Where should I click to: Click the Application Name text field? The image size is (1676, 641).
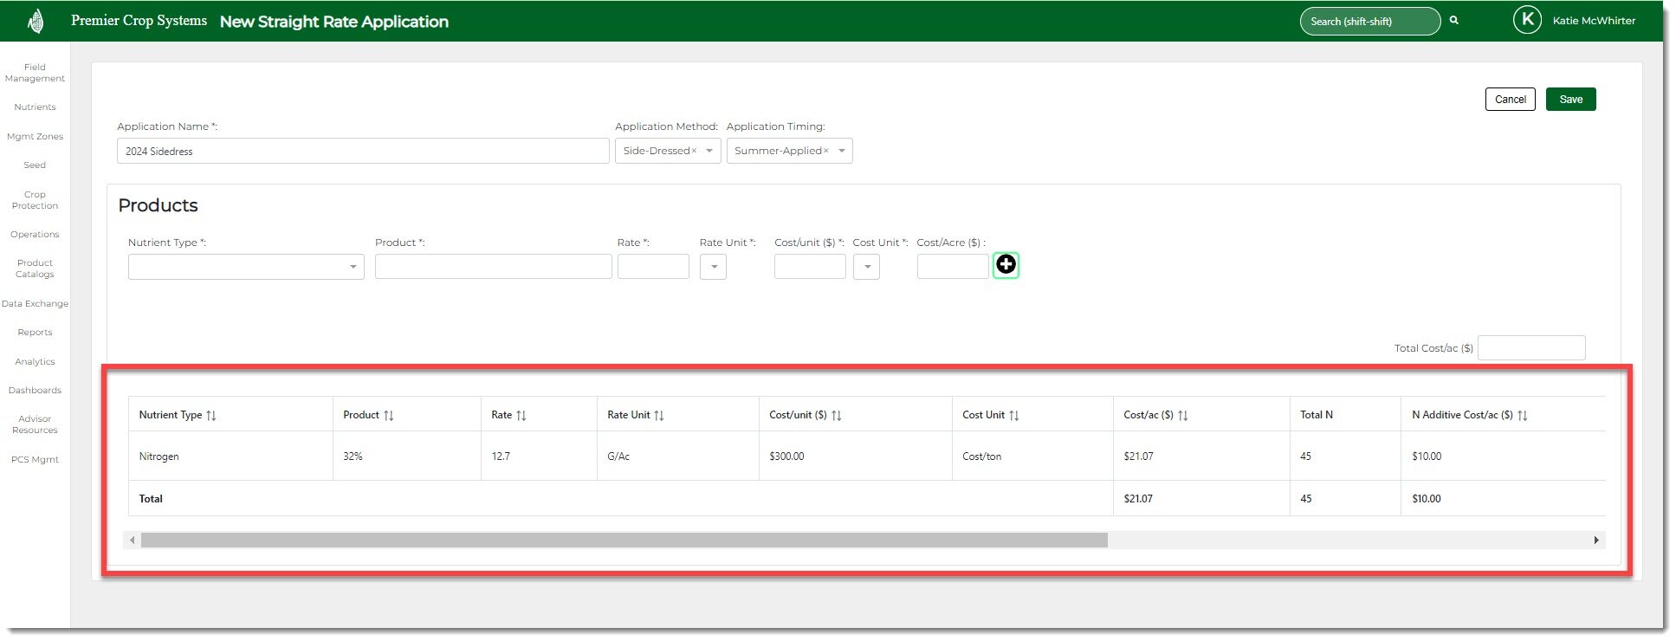[x=362, y=152]
